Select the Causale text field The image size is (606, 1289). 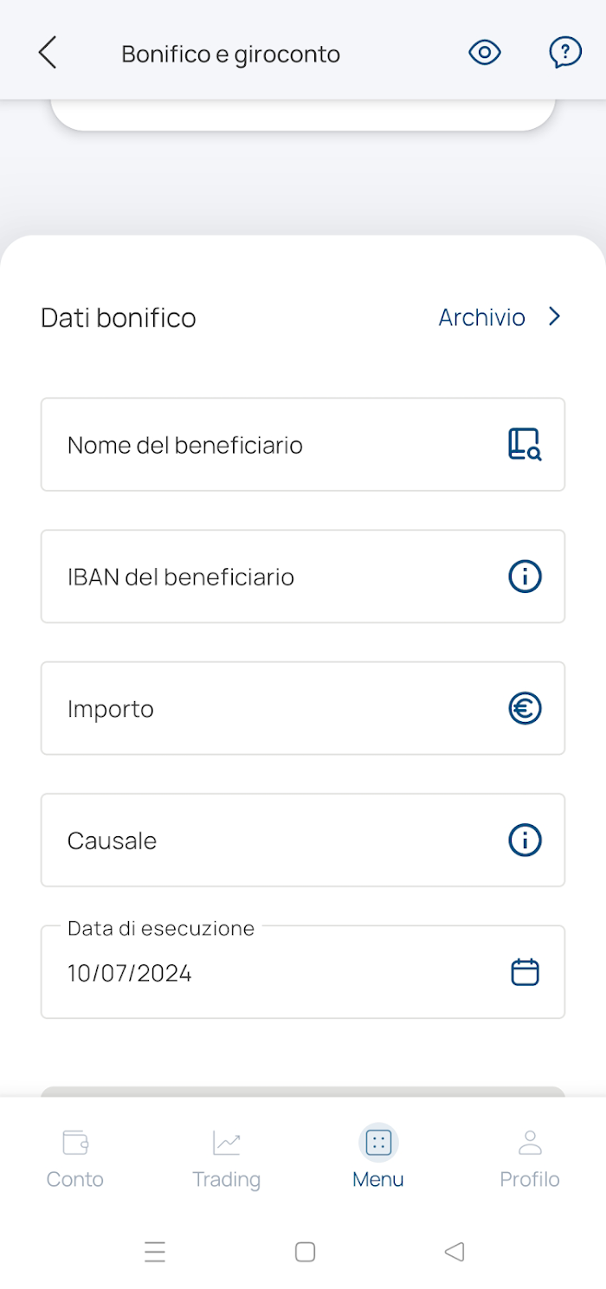click(260, 841)
